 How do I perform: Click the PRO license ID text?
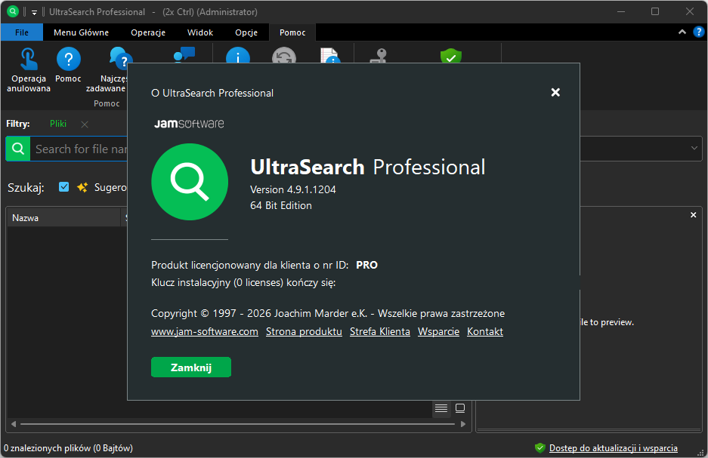pyautogui.click(x=366, y=265)
